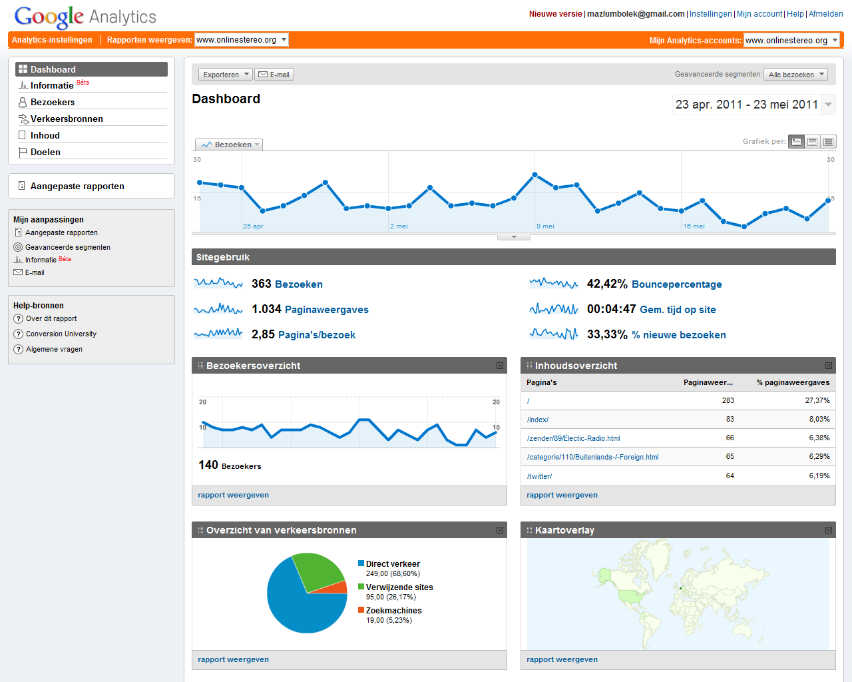The width and height of the screenshot is (852, 682).
Task: Click the orange Zoekmachines legend swatch
Action: [361, 610]
